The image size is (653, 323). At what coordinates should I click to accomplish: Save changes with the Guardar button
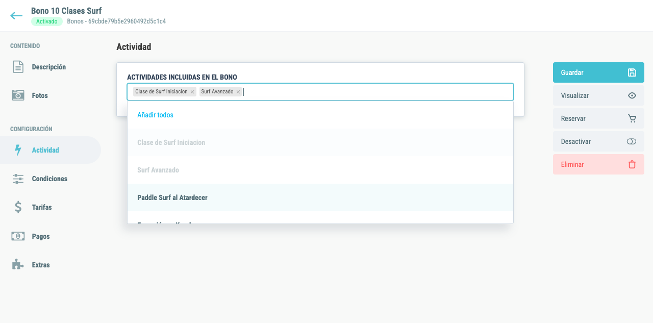coord(598,72)
